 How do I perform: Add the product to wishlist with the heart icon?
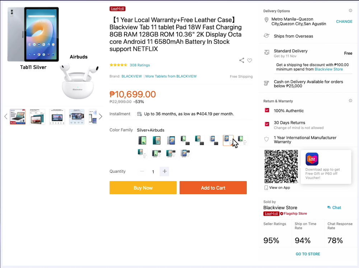(x=250, y=61)
